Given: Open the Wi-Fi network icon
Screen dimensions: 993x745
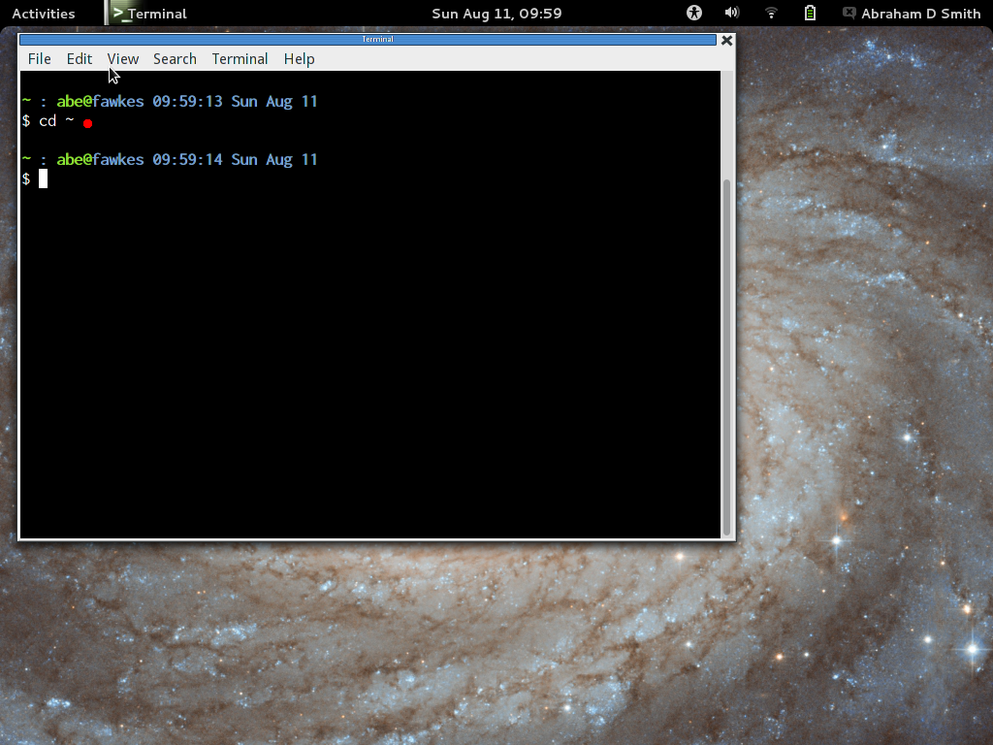Looking at the screenshot, I should 771,13.
